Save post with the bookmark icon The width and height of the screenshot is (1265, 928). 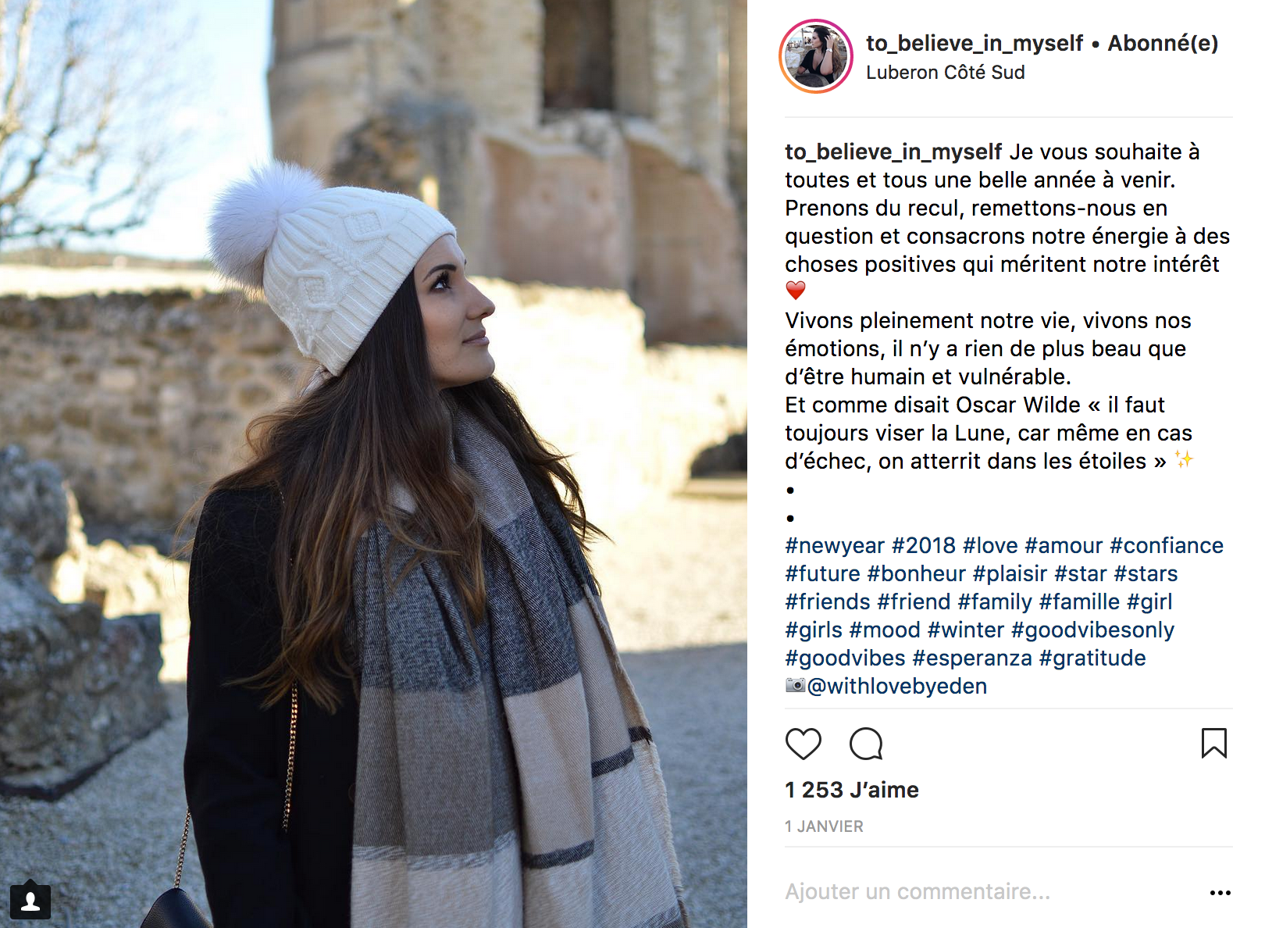(x=1213, y=743)
